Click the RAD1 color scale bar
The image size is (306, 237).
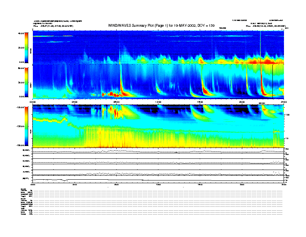pos(26,82)
